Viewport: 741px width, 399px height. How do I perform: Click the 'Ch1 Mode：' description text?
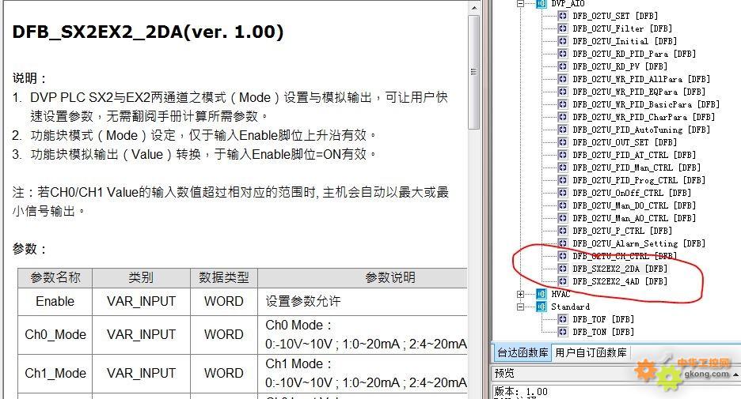[x=298, y=364]
